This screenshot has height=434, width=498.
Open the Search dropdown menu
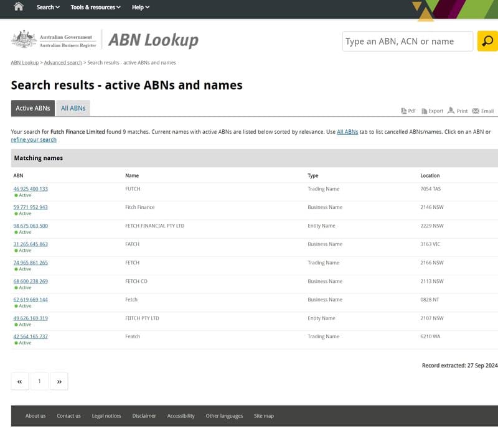point(48,7)
